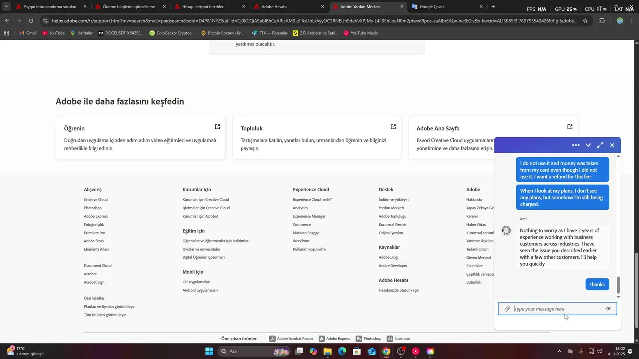This screenshot has width=639, height=359.
Task: Open the tab search dropdown arrow
Action: [x=6, y=7]
